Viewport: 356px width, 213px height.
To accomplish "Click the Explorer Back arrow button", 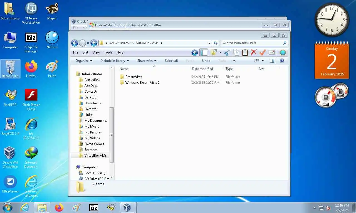I will pyautogui.click(x=74, y=43).
